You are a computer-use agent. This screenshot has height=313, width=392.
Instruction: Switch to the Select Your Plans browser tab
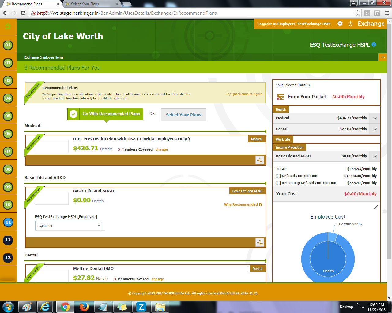[91, 4]
